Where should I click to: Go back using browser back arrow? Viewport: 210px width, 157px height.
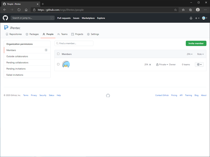click(x=5, y=10)
